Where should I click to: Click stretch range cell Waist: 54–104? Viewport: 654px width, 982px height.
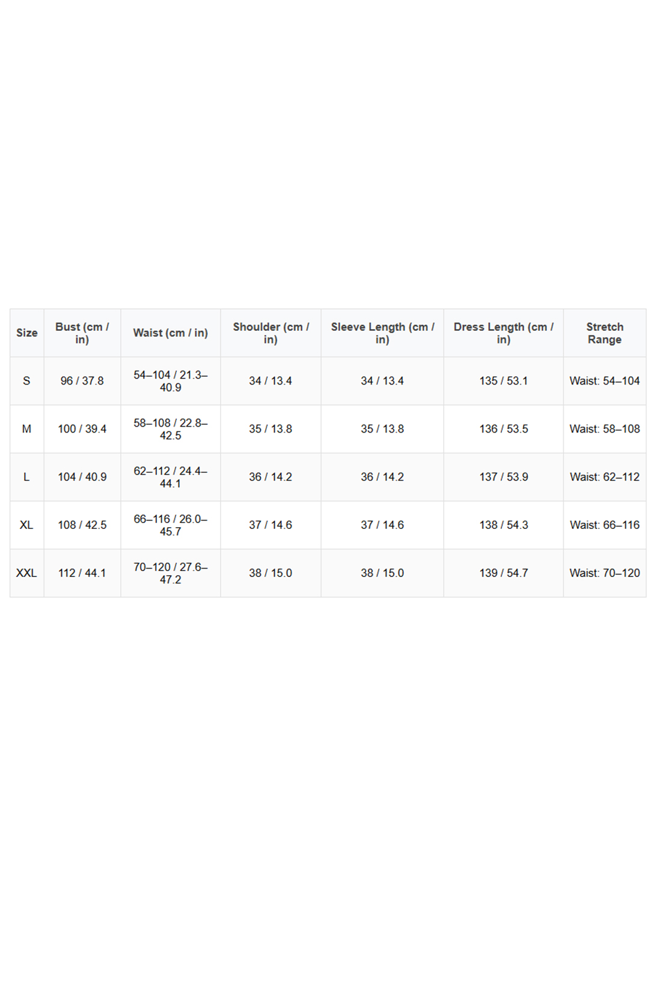(605, 381)
